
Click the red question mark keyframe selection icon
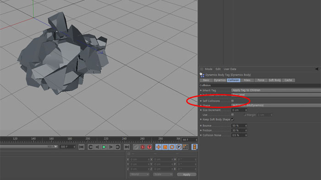coord(149,147)
